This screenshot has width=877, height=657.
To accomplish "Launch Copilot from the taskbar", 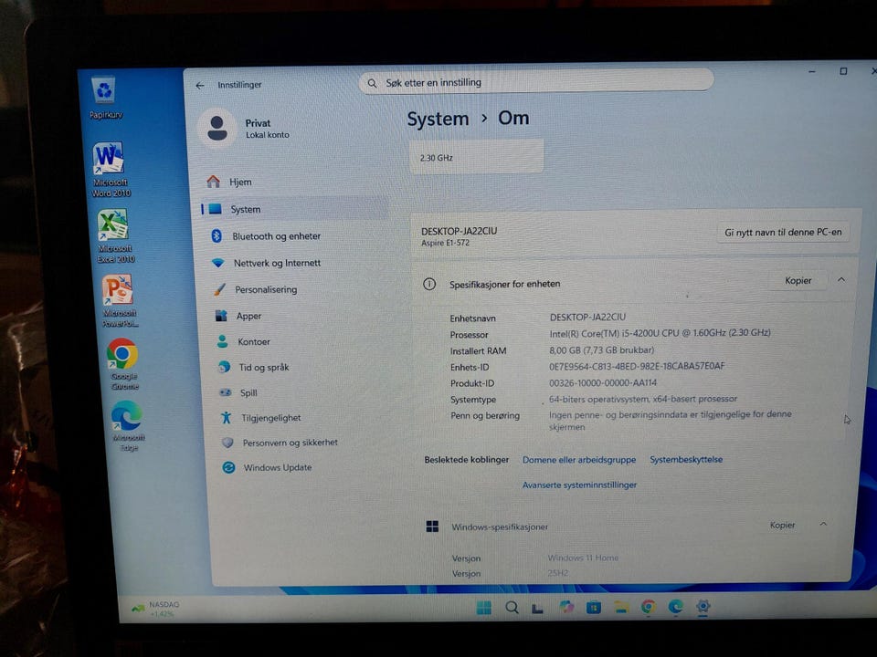I will [x=566, y=608].
